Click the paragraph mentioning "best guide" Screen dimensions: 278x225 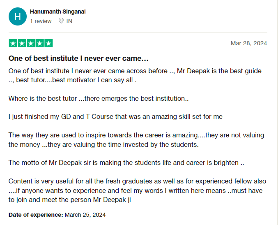(135, 75)
